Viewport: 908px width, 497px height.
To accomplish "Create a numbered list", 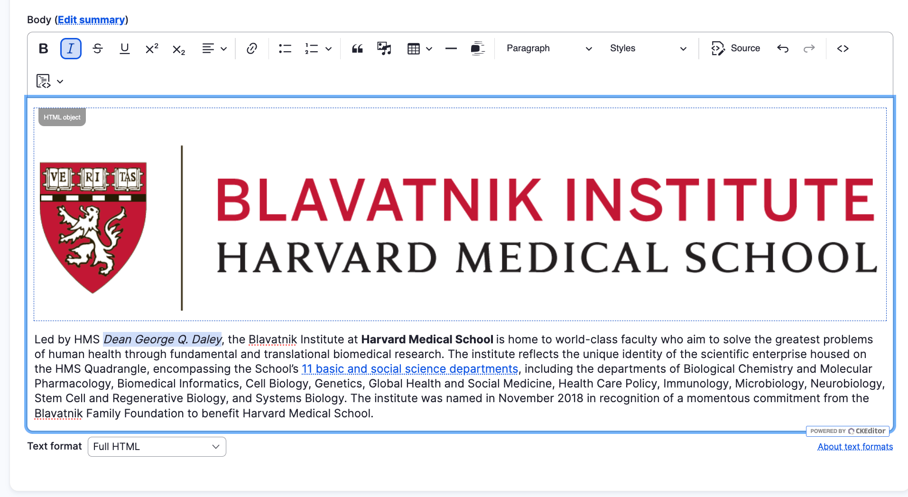I will tap(312, 48).
